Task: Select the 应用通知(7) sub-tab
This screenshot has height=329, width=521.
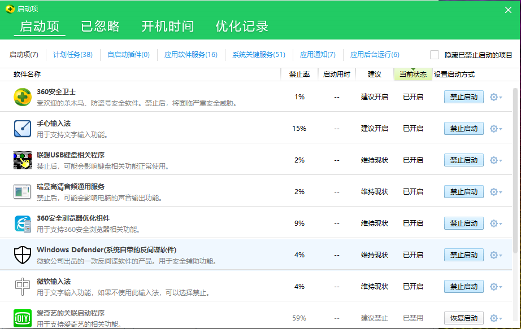Action: coord(318,55)
